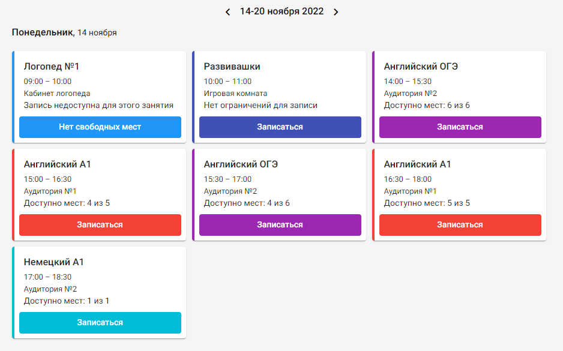Go to the previous week with left chevron
This screenshot has width=563, height=351.
(228, 12)
